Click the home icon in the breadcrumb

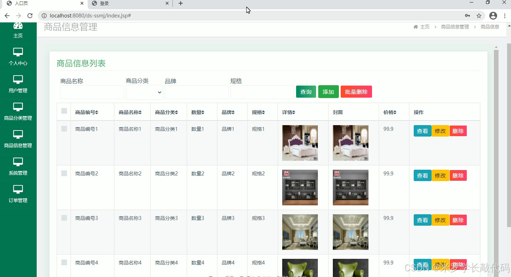click(x=415, y=26)
